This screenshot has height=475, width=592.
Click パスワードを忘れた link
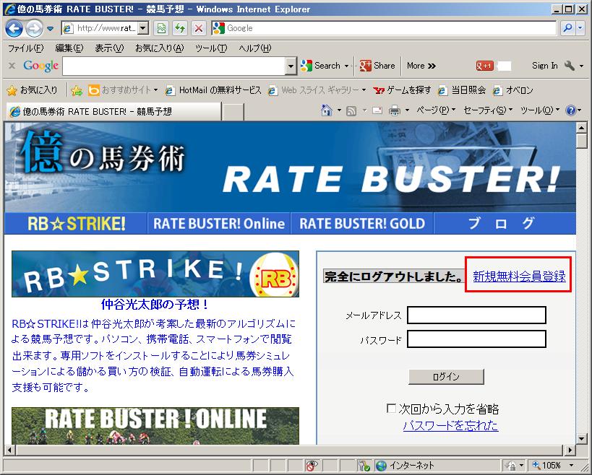pyautogui.click(x=450, y=426)
